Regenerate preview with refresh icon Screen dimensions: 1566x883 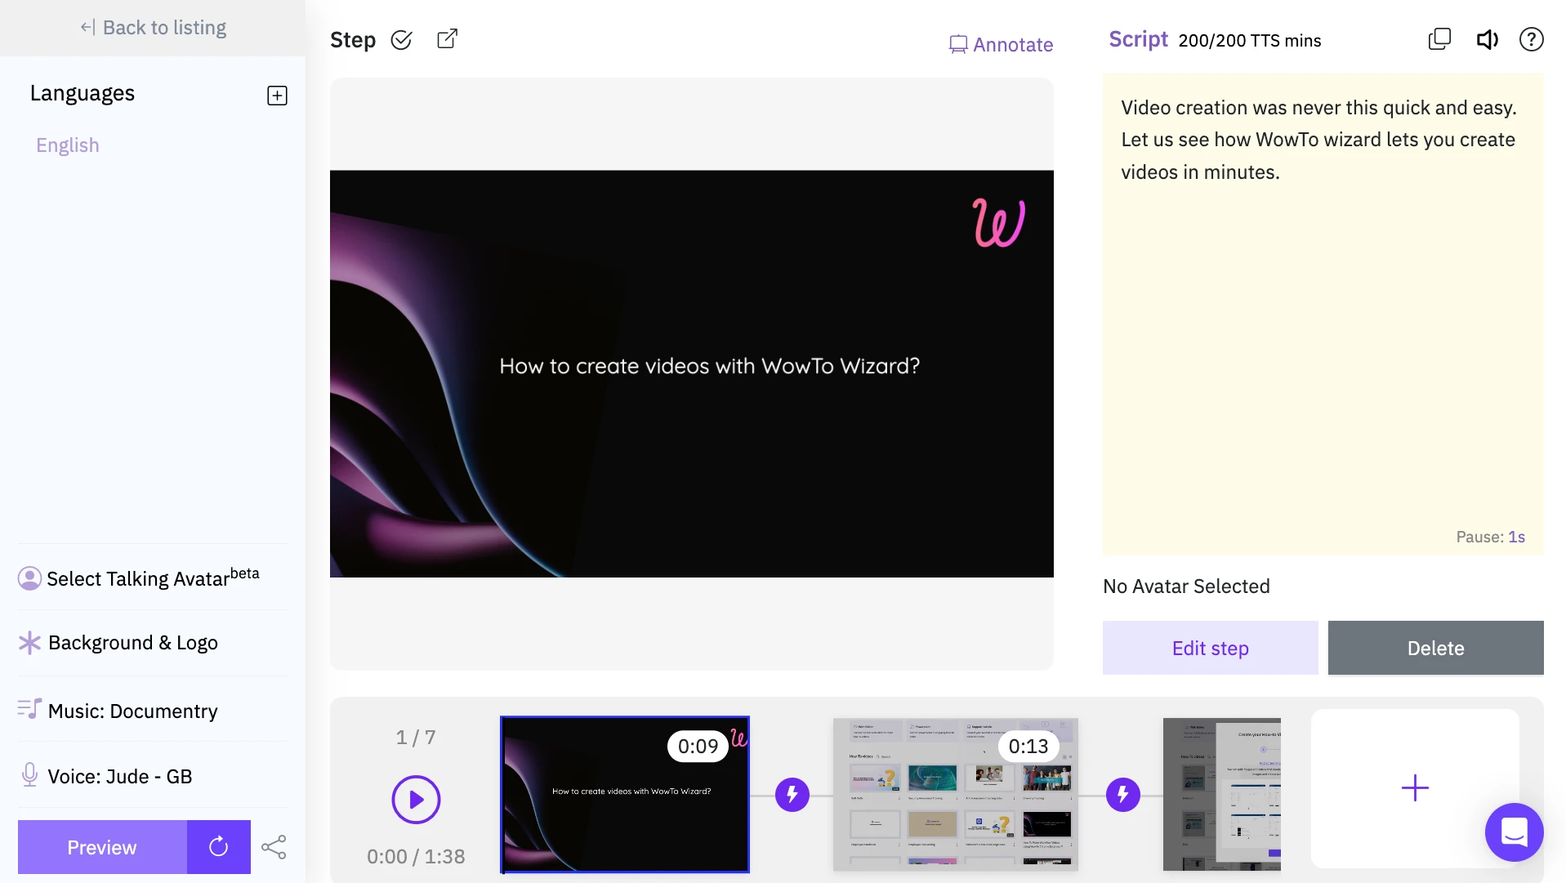click(219, 847)
